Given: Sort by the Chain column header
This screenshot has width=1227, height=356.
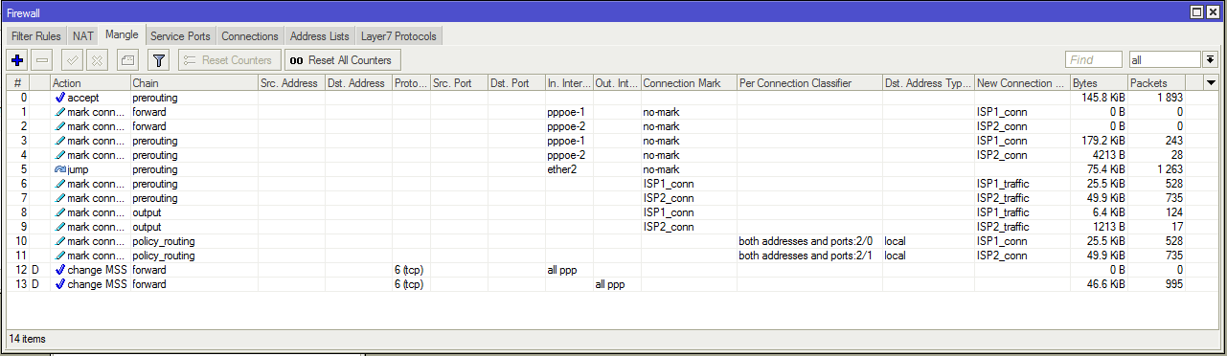Looking at the screenshot, I should coord(193,83).
